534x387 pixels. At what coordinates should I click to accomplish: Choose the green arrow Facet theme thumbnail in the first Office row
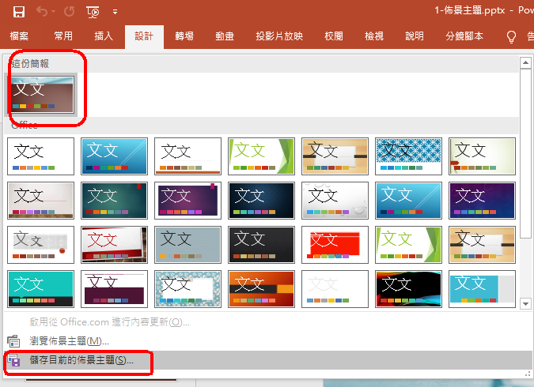(x=261, y=156)
